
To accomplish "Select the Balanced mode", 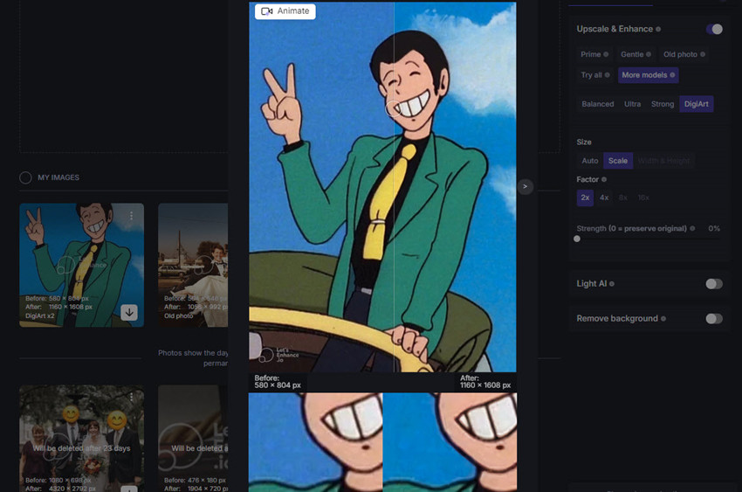I will 598,104.
